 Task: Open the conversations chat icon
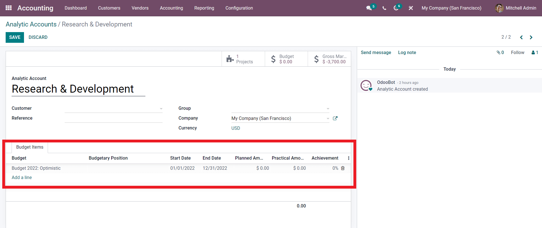point(369,8)
